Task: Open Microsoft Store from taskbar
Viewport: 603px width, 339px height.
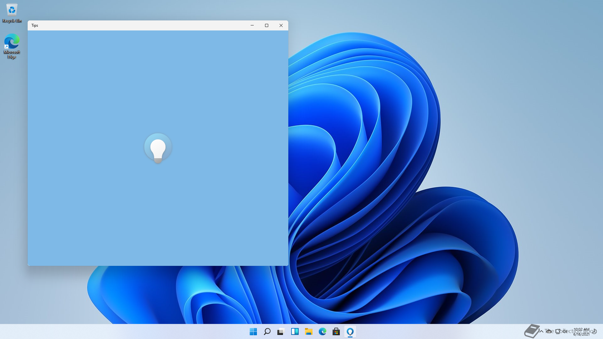Action: pos(336,331)
